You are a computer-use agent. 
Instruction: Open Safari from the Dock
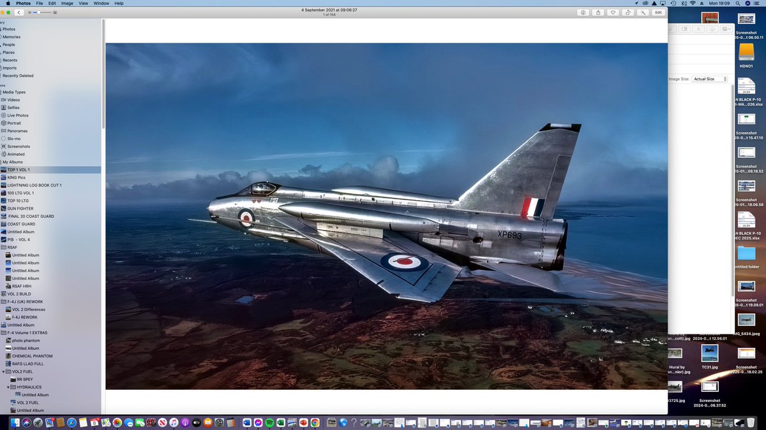tap(71, 422)
